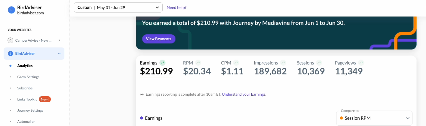Open the Need help? link
The height and width of the screenshot is (126, 426).
pyautogui.click(x=176, y=7)
